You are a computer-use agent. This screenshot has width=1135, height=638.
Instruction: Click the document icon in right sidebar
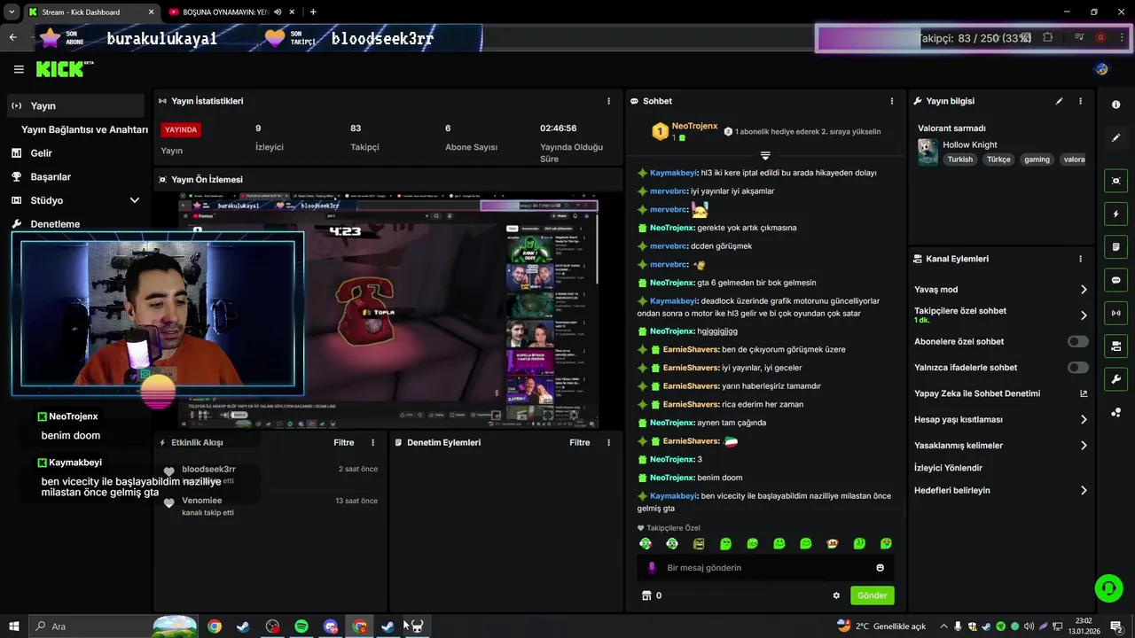coord(1115,246)
